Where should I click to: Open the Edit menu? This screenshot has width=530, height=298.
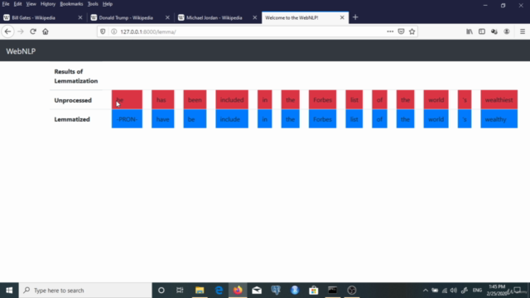[x=17, y=4]
